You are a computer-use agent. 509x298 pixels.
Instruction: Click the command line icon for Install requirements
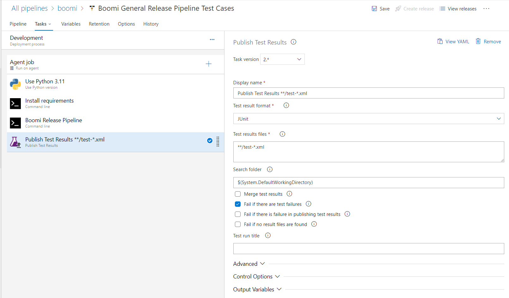[15, 104]
